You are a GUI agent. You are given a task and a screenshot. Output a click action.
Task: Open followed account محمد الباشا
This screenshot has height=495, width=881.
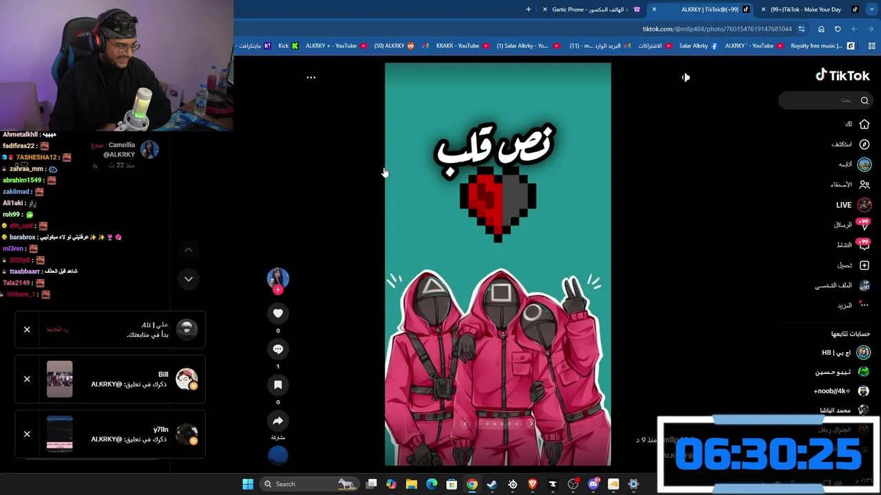845,410
